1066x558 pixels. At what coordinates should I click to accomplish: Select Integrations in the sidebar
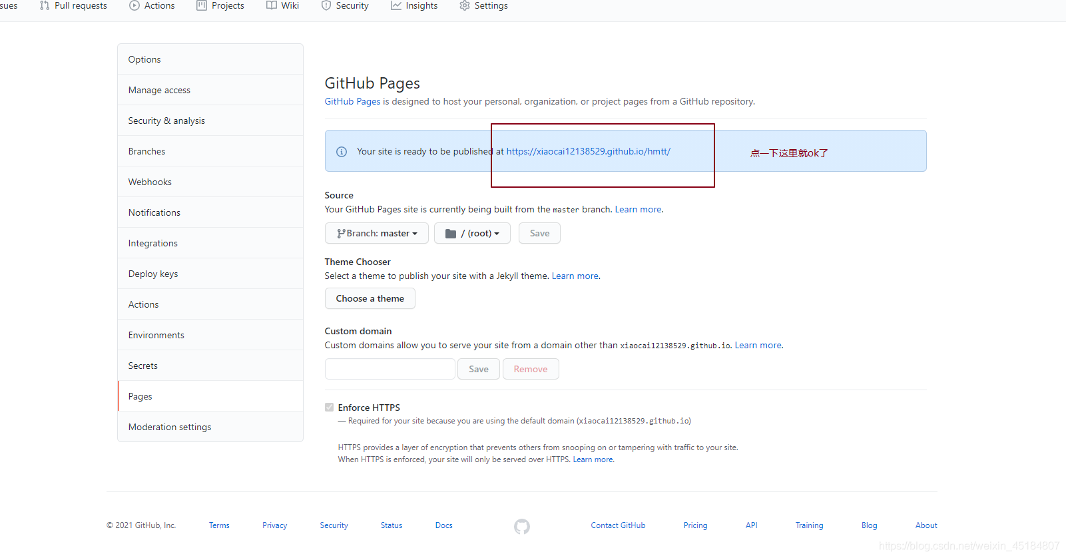click(x=210, y=243)
